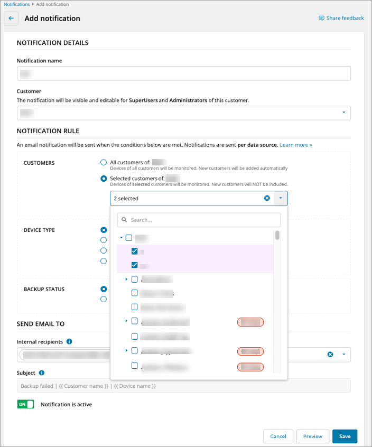
Task: Open the Learn more link
Action: click(296, 145)
